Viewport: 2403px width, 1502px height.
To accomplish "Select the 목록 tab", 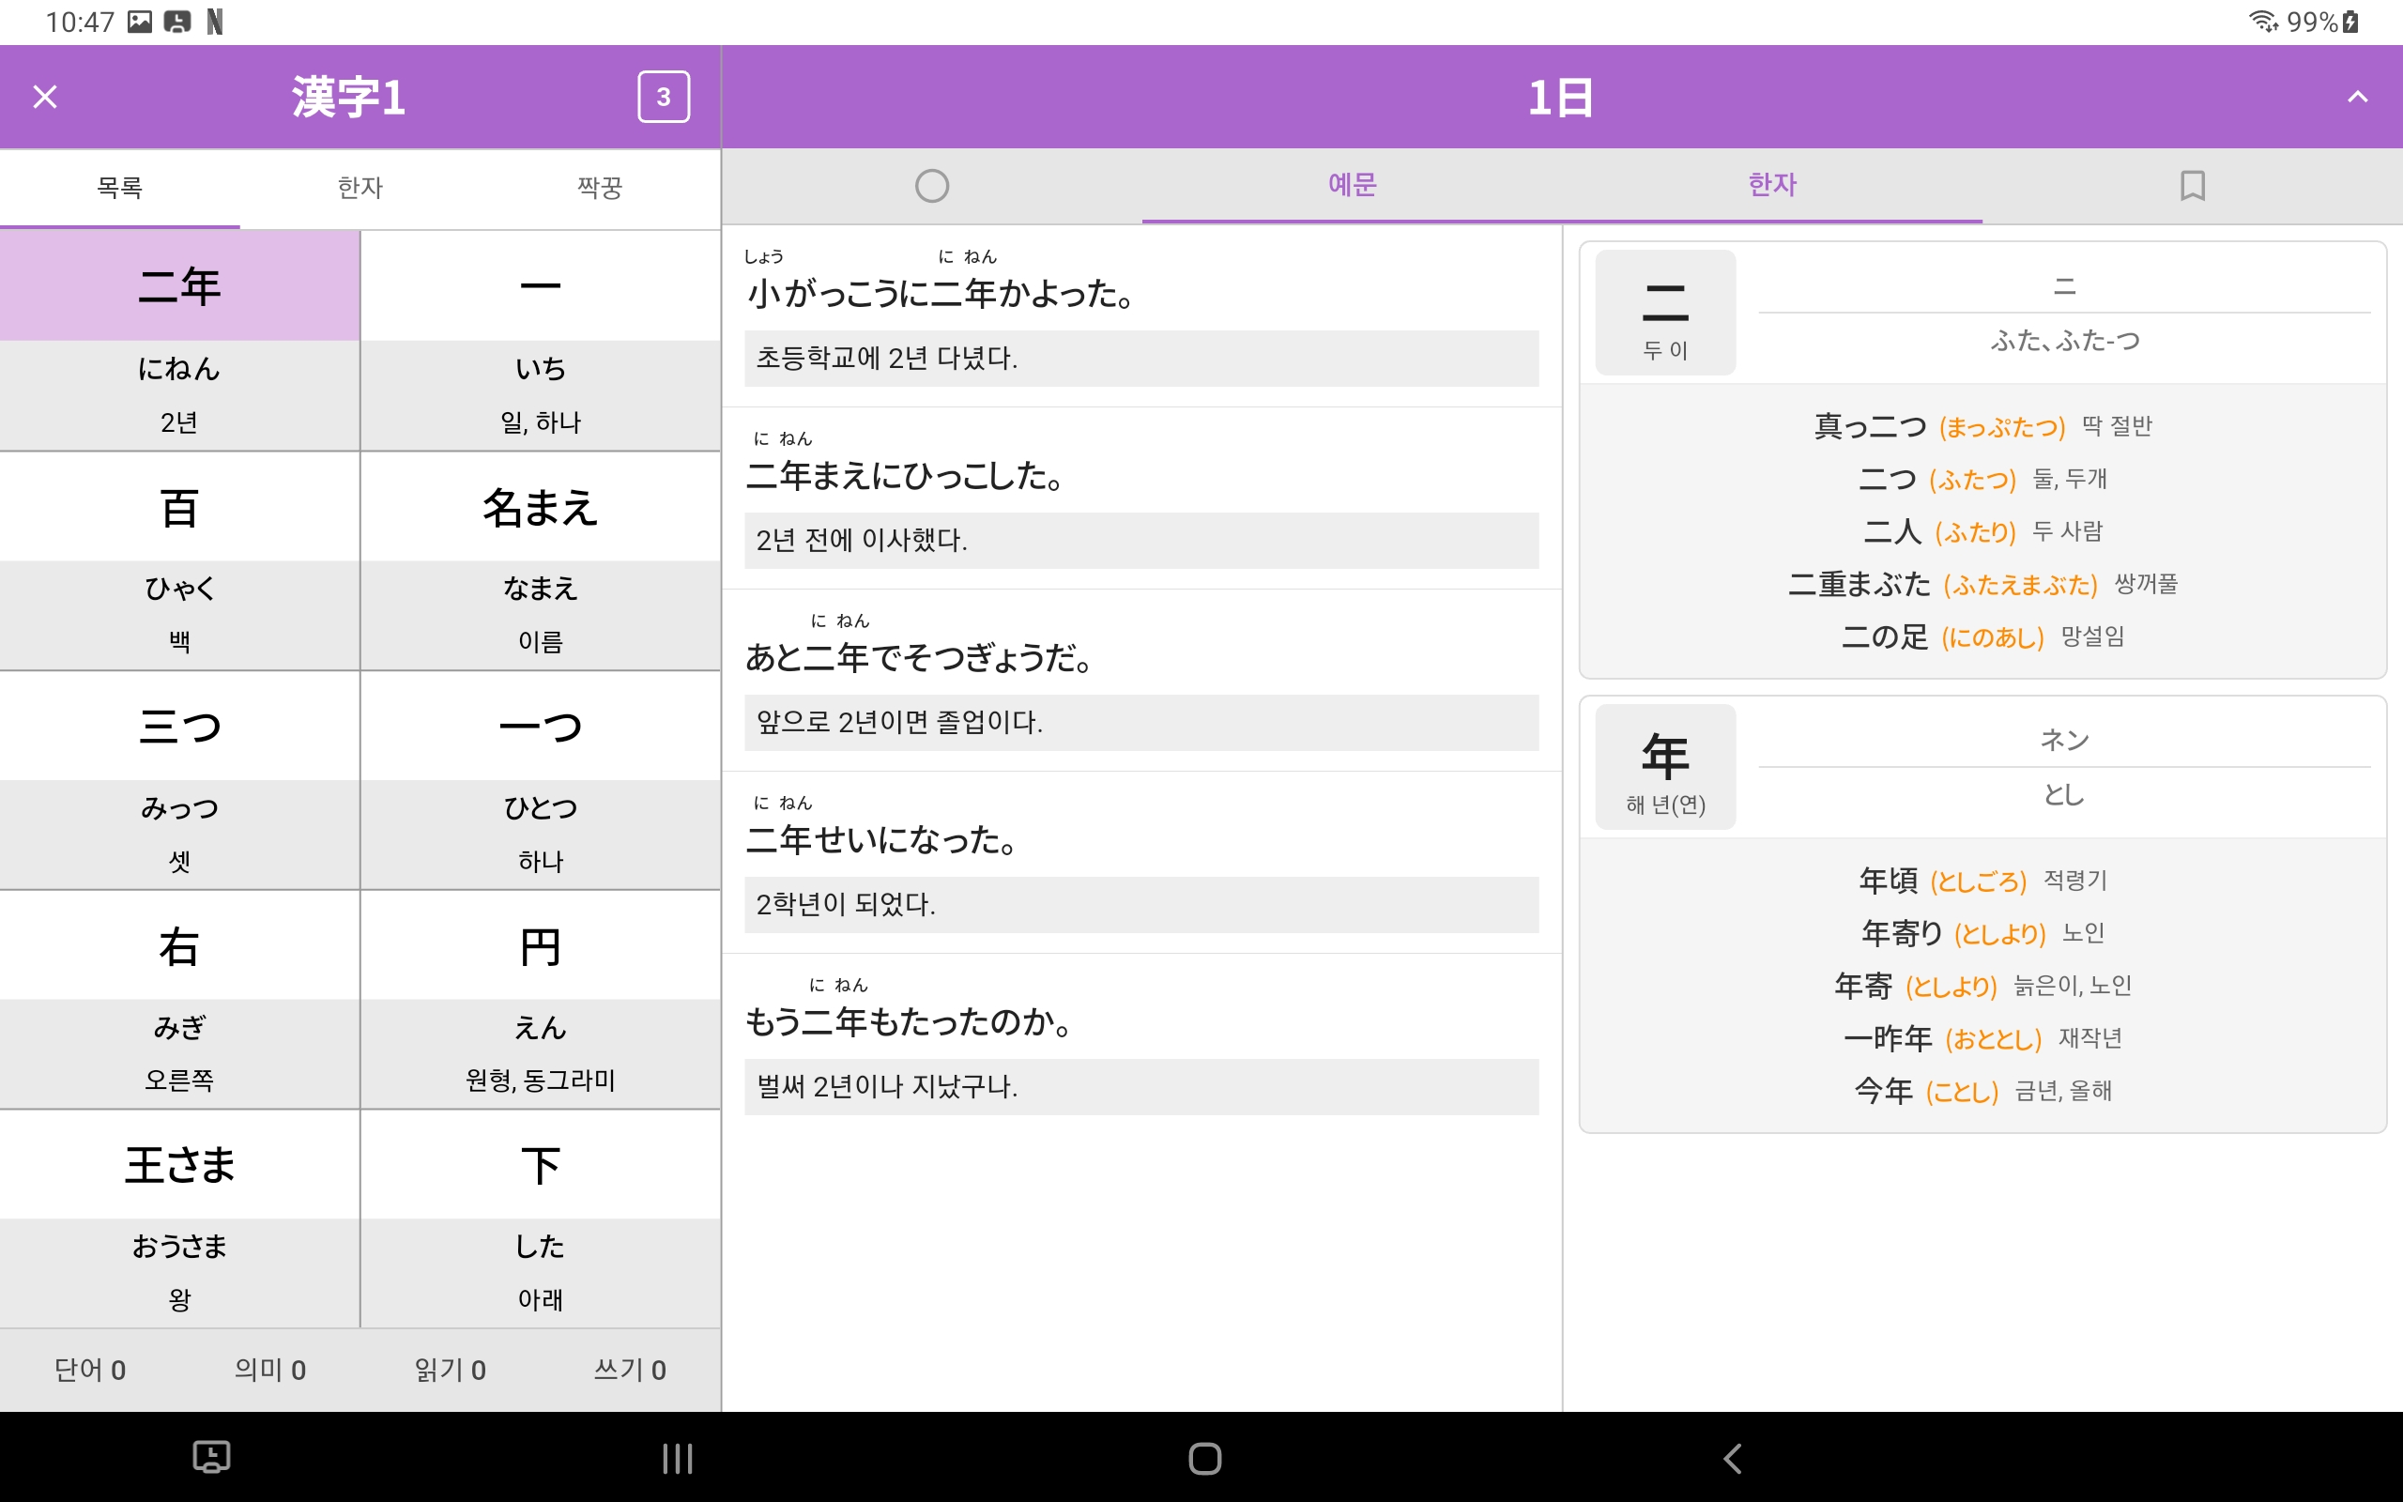I will 120,188.
